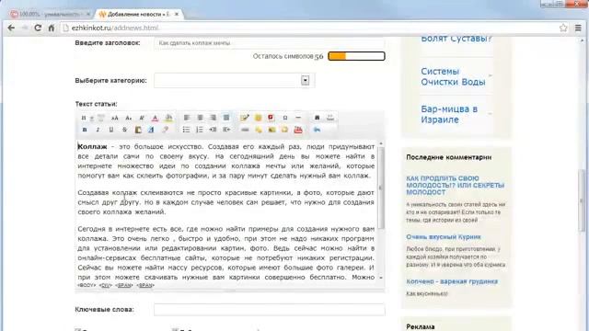Click the bold word 'Коллаж' in the article
589x331 pixels.
point(92,147)
